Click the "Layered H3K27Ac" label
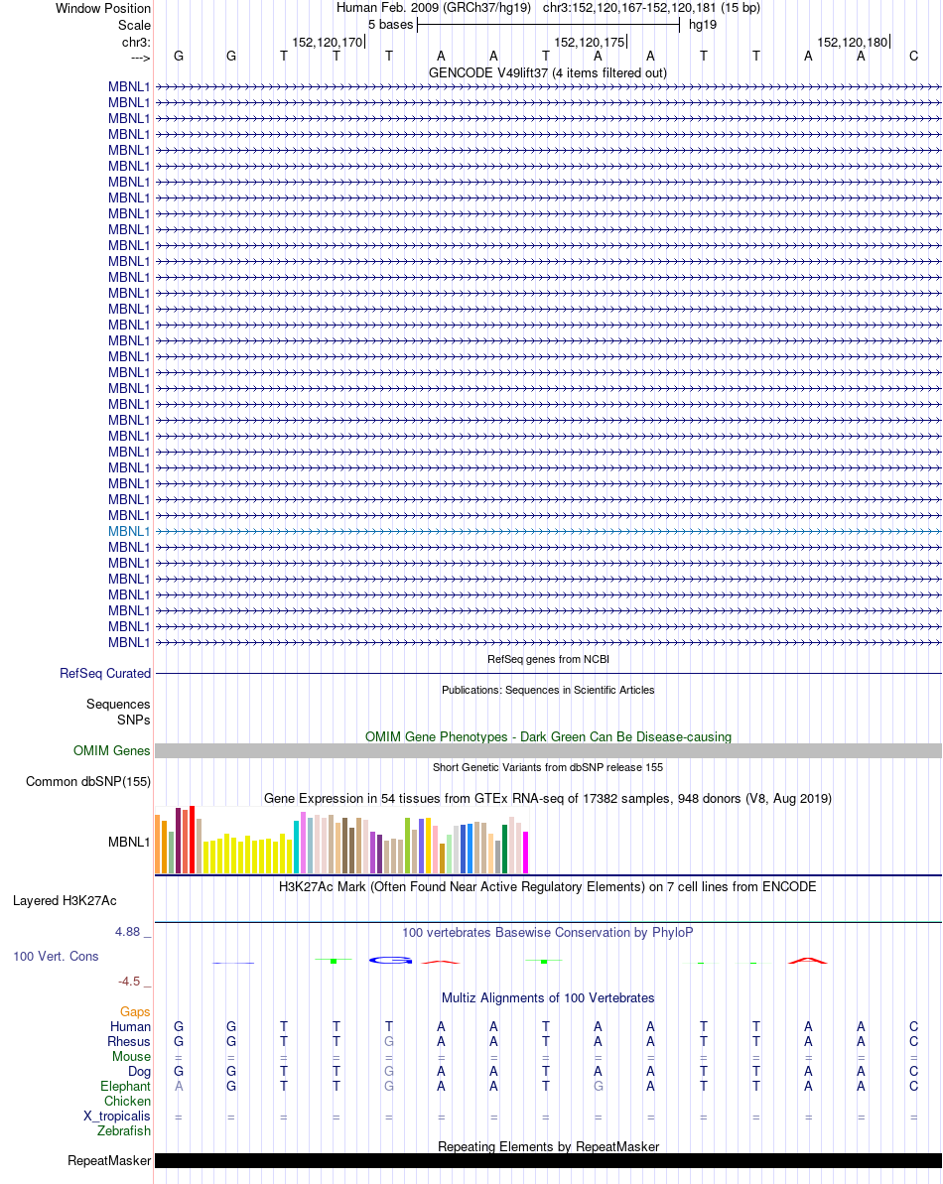The width and height of the screenshot is (943, 1184). click(x=65, y=901)
